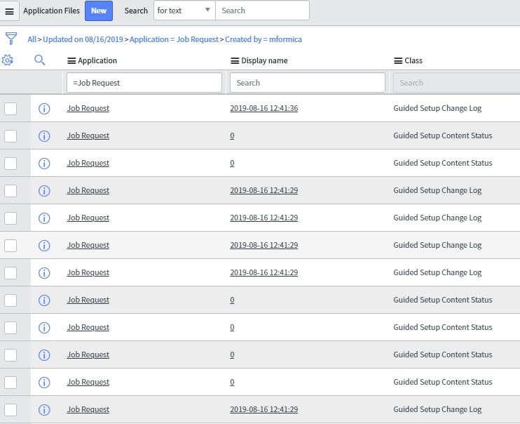This screenshot has height=424, width=520.
Task: Click info icon of first display name 0 row
Action: (x=44, y=136)
